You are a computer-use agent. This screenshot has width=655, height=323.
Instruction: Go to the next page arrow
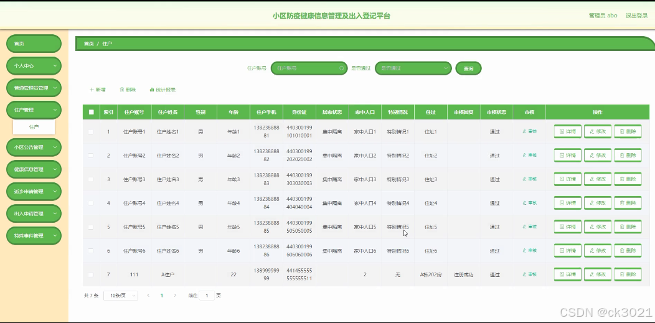coord(175,296)
